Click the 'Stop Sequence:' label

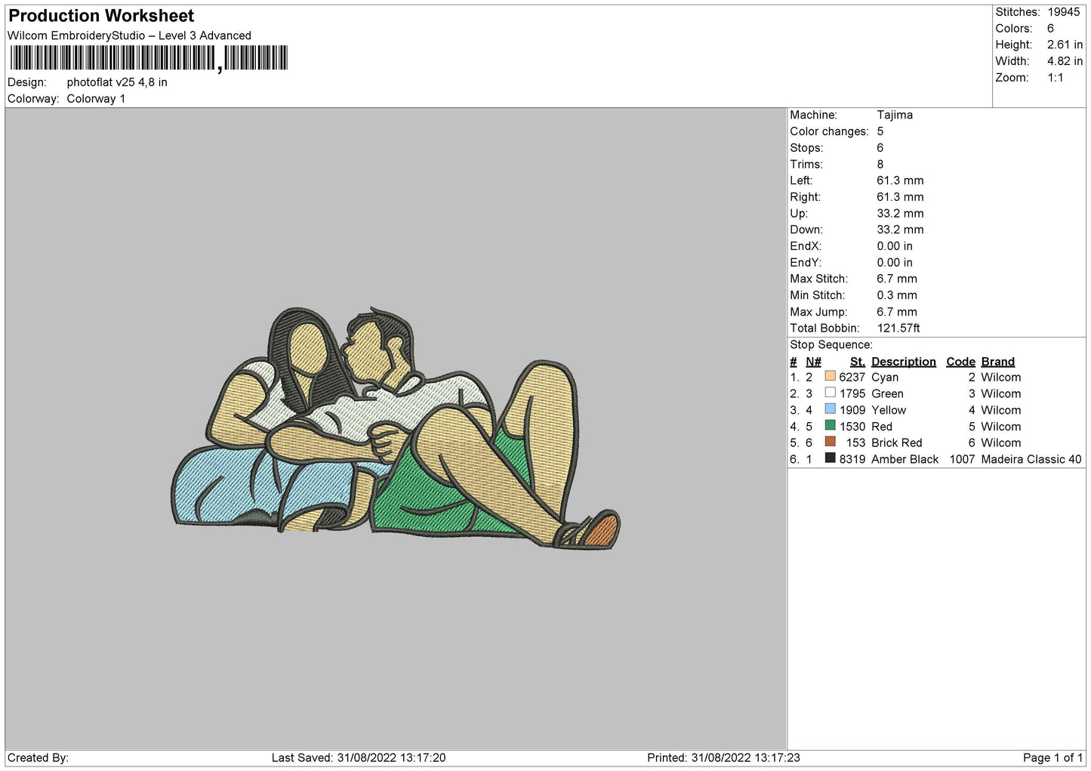[x=831, y=345]
